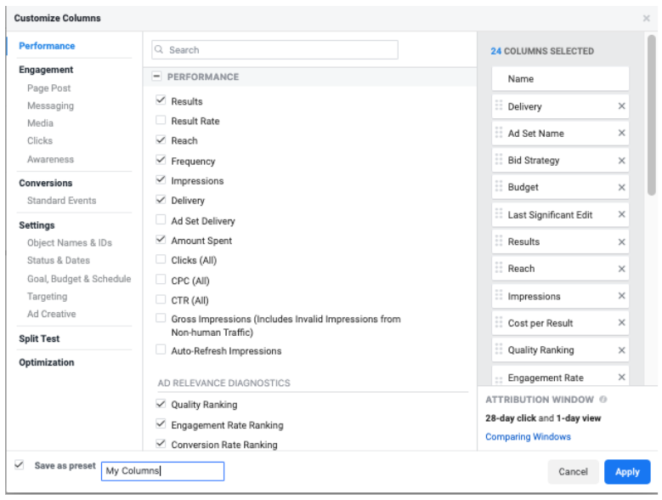This screenshot has width=662, height=500.
Task: Select Standard Events in the sidebar
Action: (61, 201)
